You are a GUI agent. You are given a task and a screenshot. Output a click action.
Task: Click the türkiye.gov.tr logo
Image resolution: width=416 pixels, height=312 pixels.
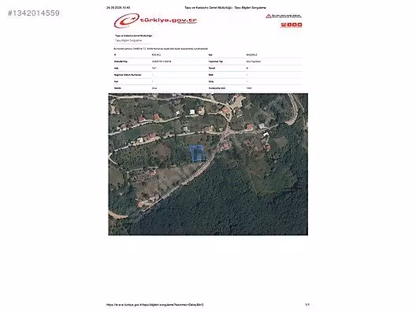[x=155, y=20]
